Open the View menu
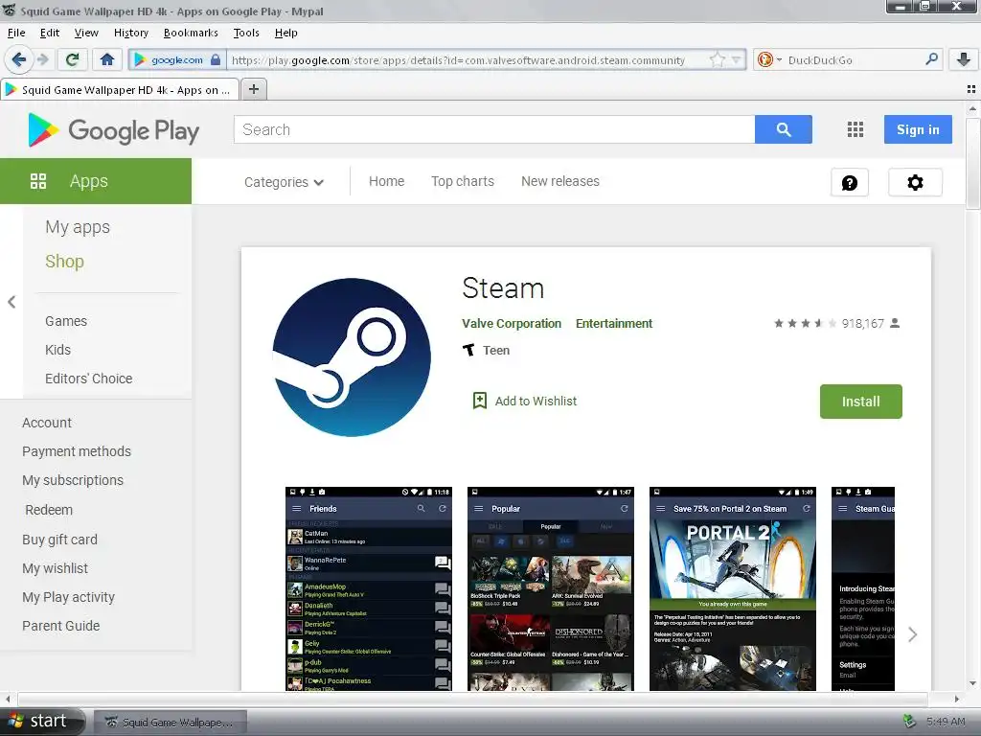Viewport: 981px width, 736px height. point(86,33)
